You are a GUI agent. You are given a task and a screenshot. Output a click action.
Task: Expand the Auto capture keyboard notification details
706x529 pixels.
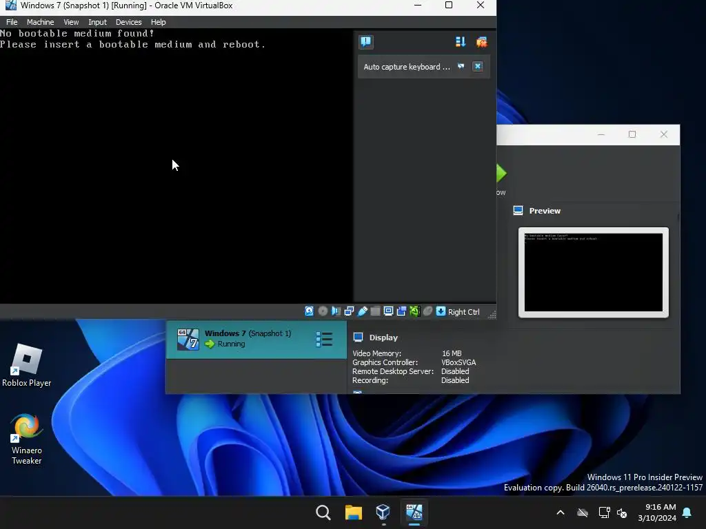(461, 66)
